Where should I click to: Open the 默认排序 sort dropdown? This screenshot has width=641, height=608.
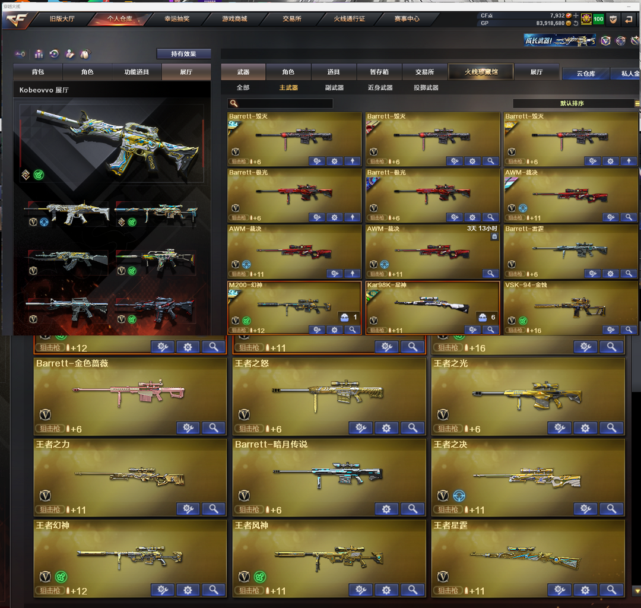(572, 103)
